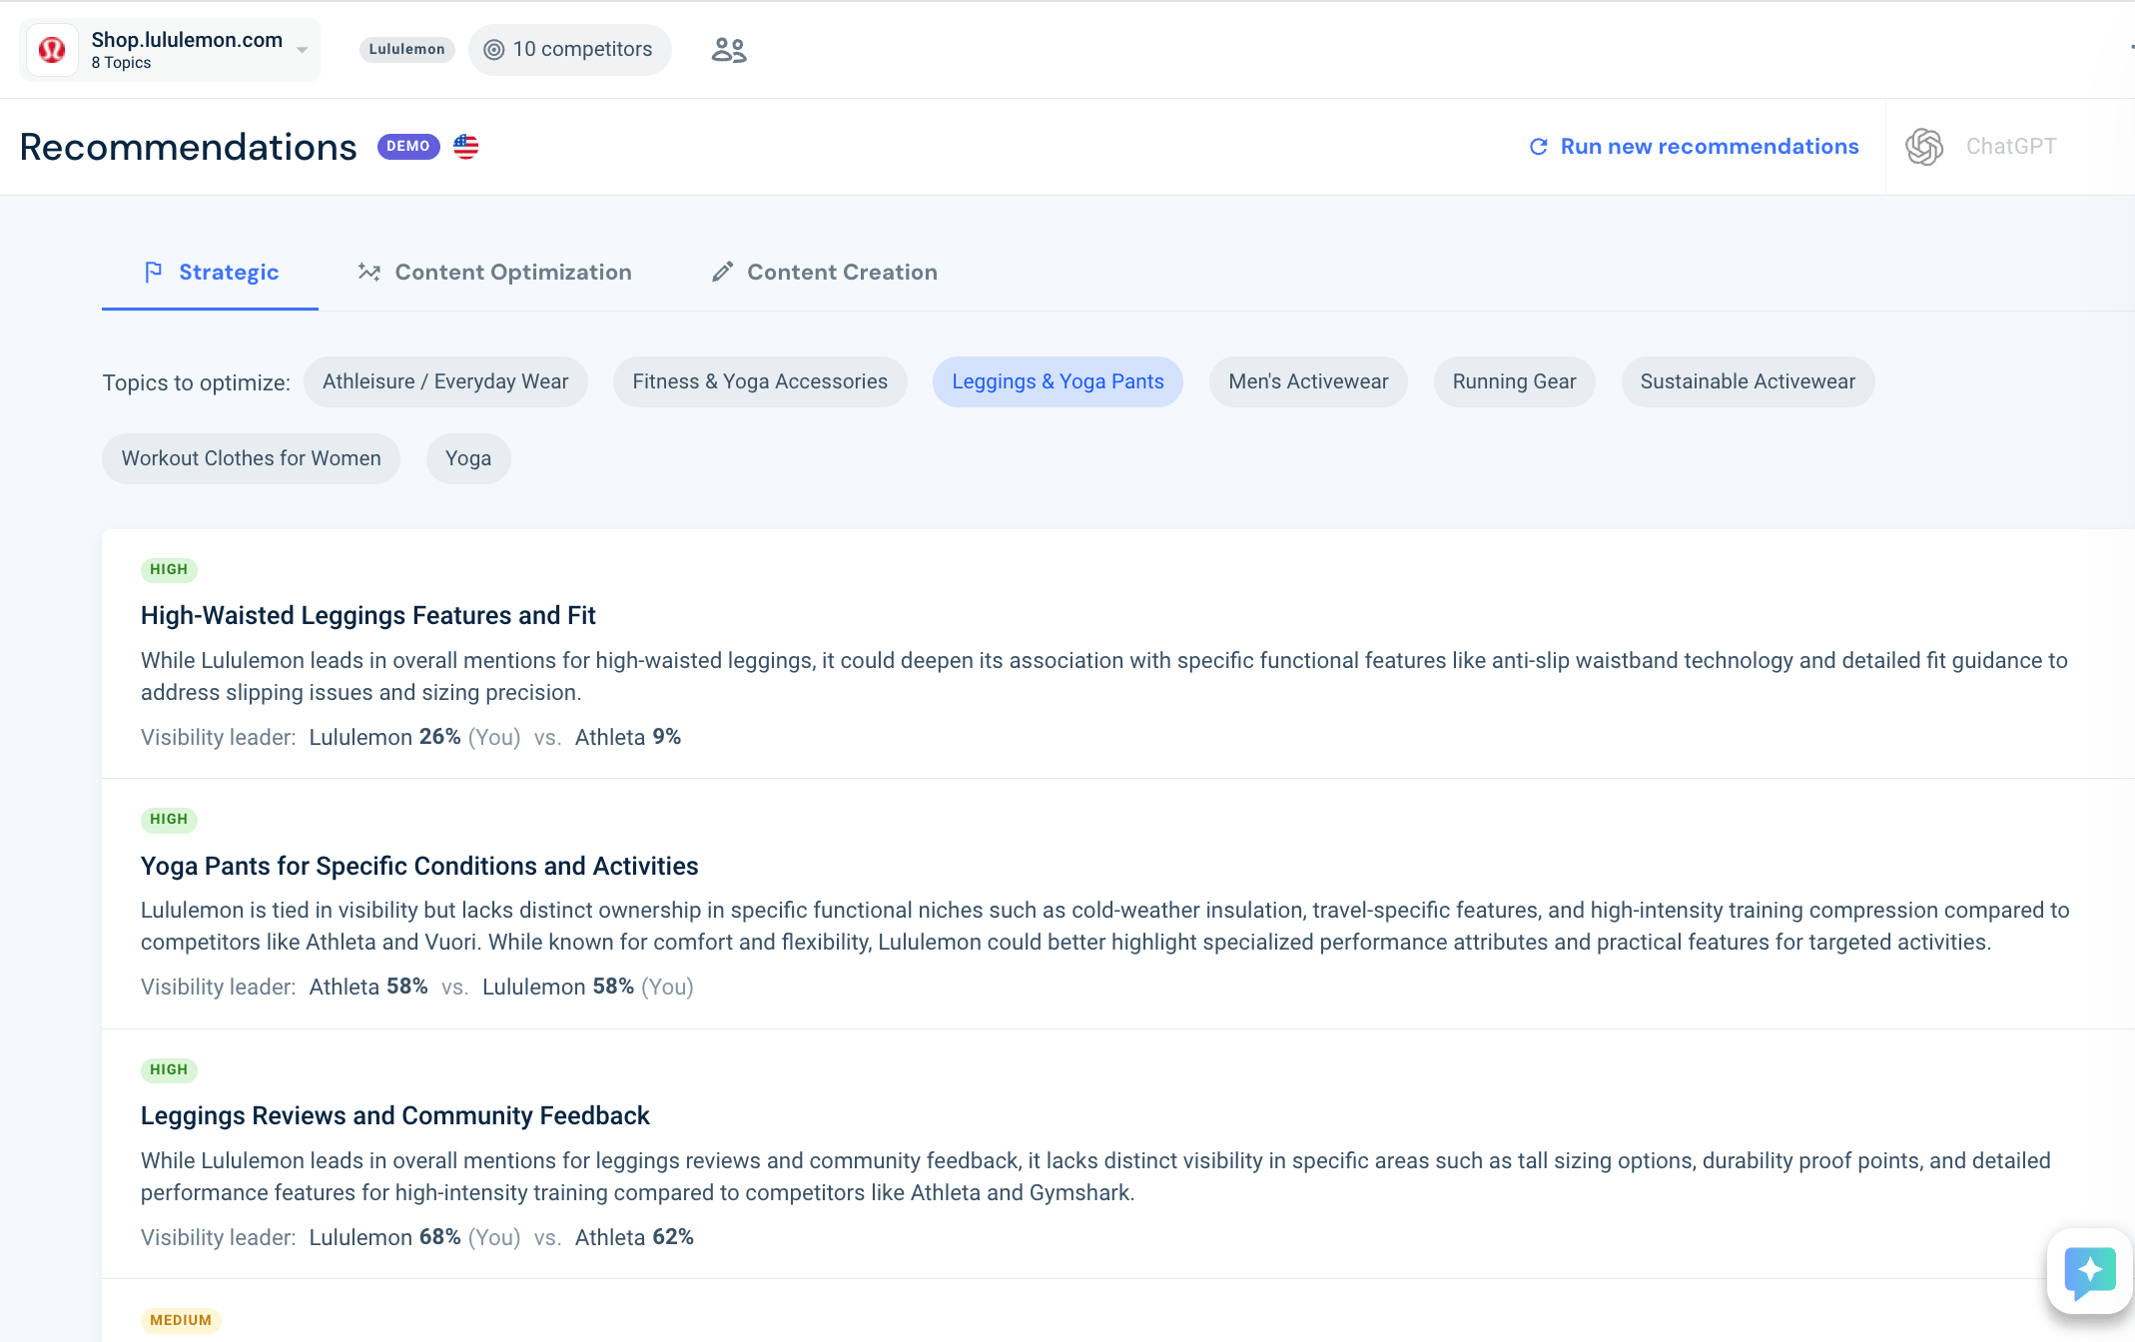Click Run new recommendations
The height and width of the screenshot is (1342, 2135).
coord(1695,147)
